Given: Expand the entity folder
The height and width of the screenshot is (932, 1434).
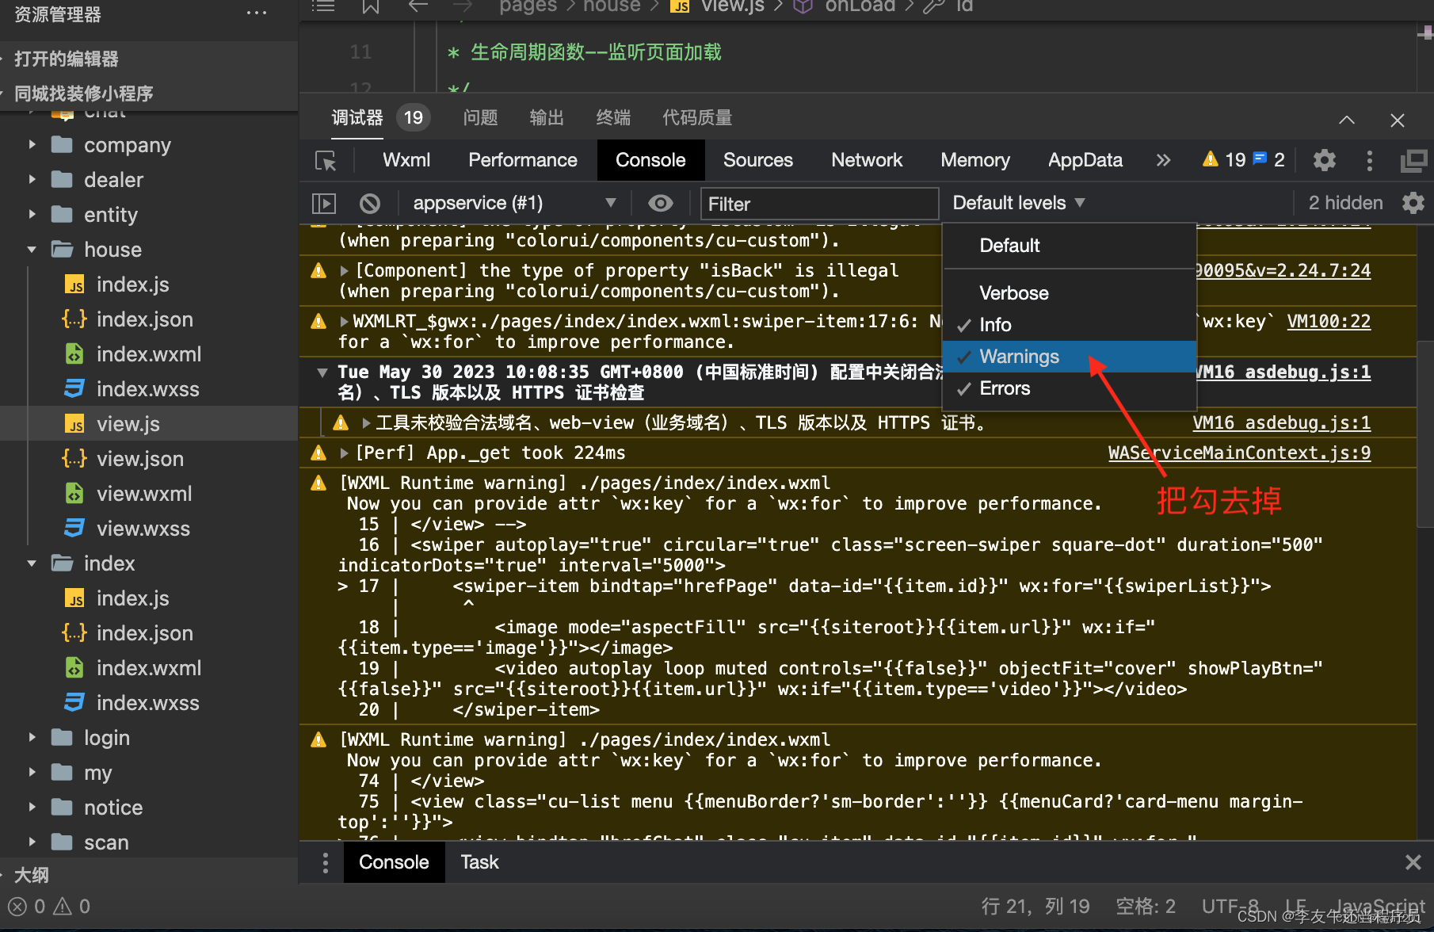Looking at the screenshot, I should [32, 215].
